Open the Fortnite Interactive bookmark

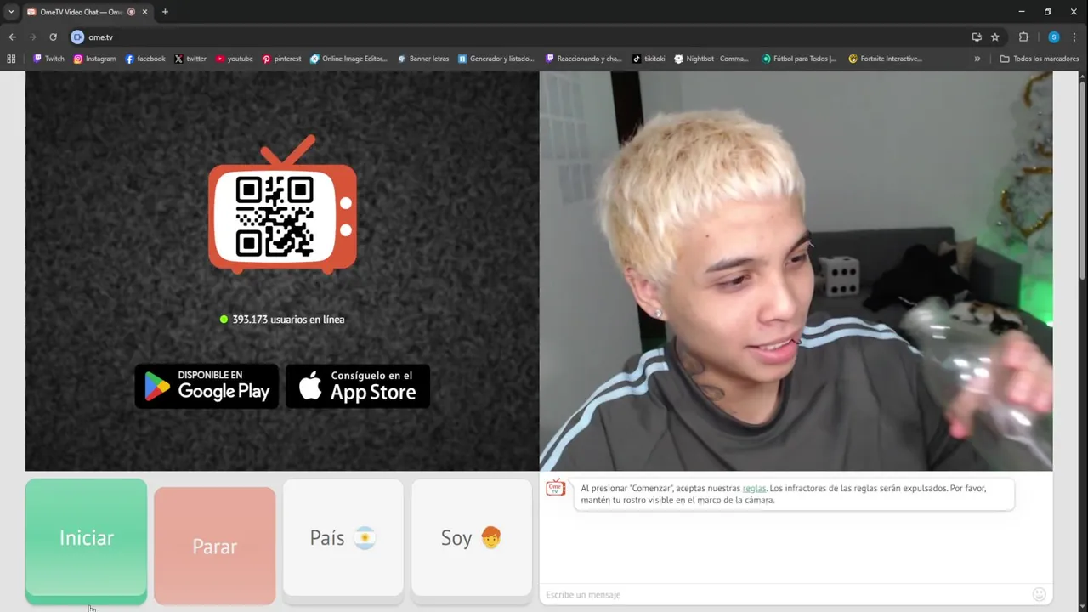click(x=886, y=59)
